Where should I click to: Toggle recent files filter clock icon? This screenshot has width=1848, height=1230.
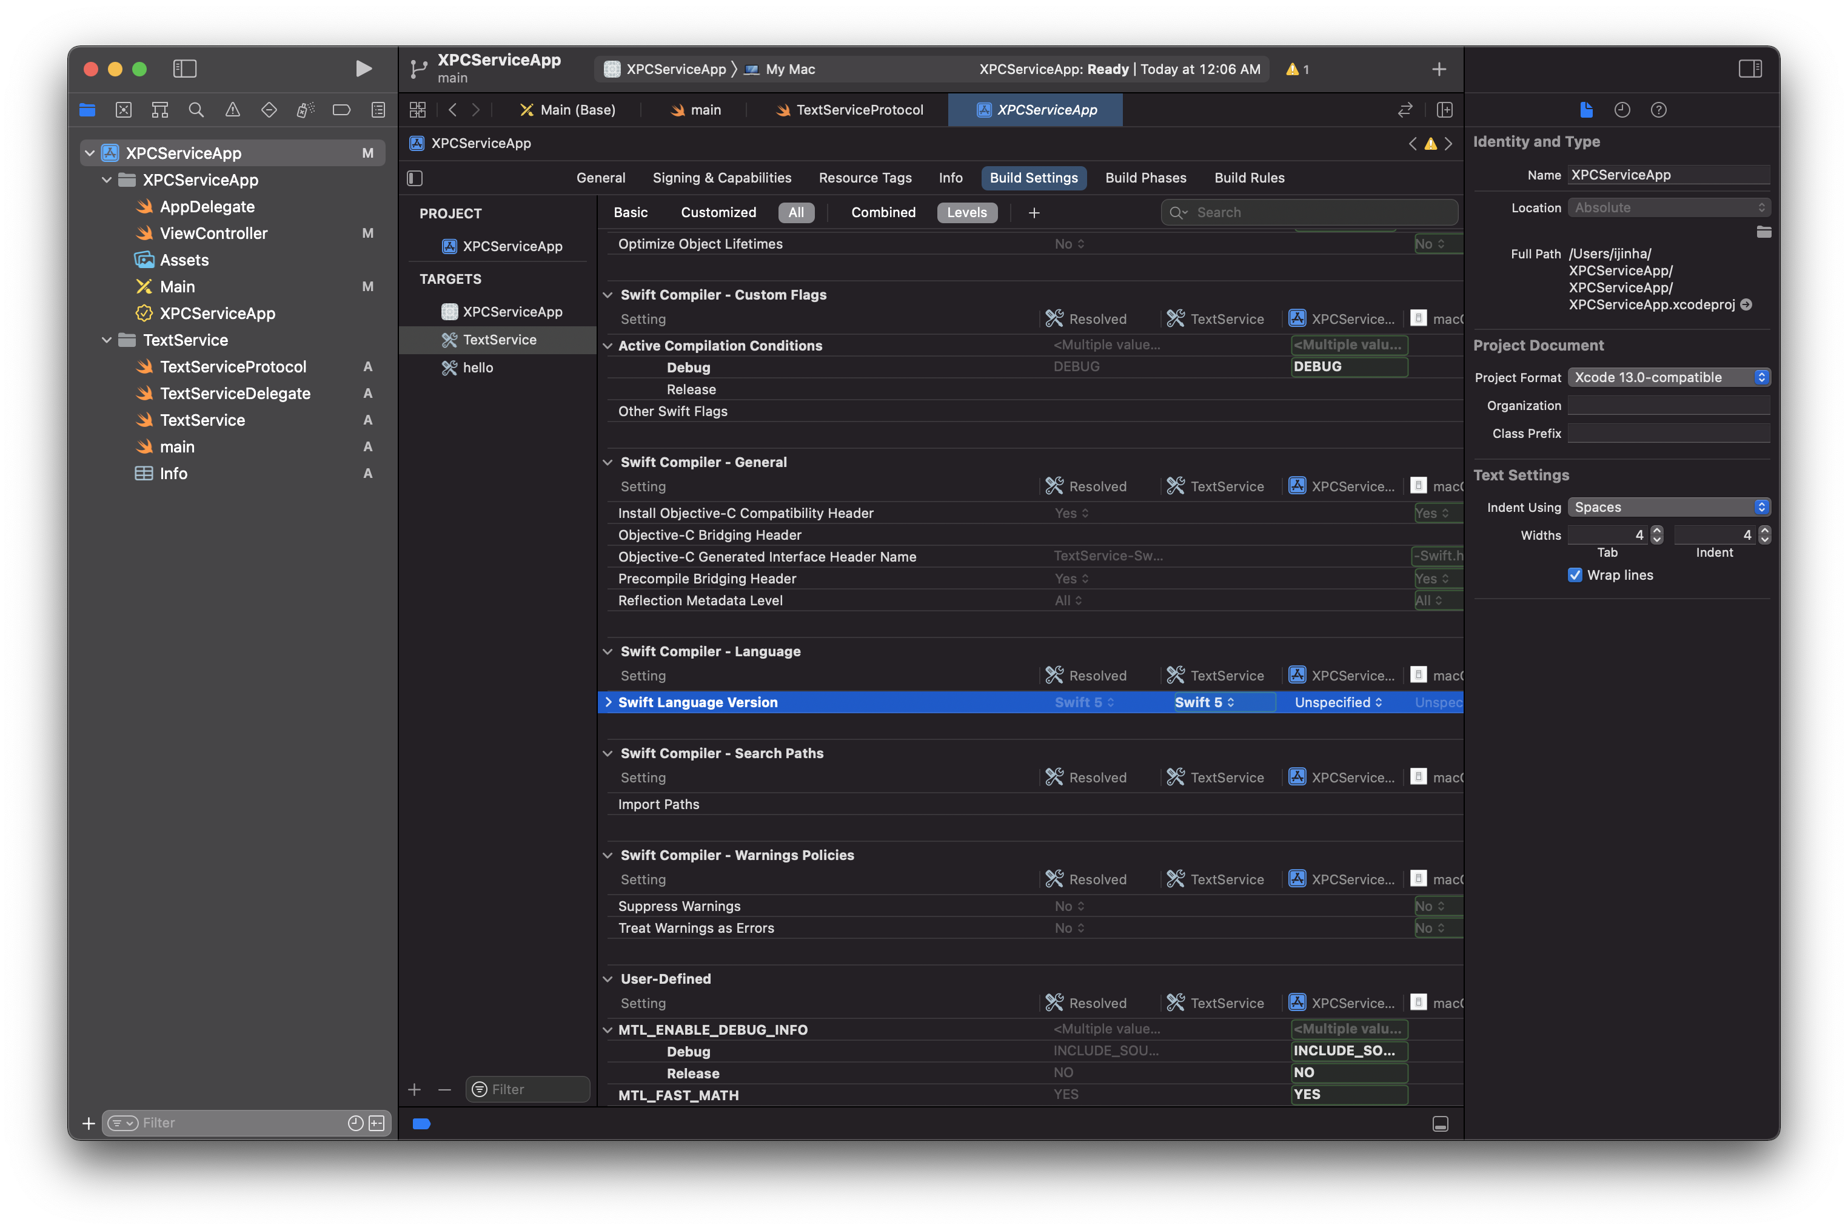tap(355, 1123)
